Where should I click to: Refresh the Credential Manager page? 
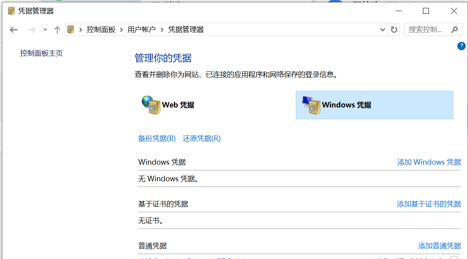click(394, 30)
